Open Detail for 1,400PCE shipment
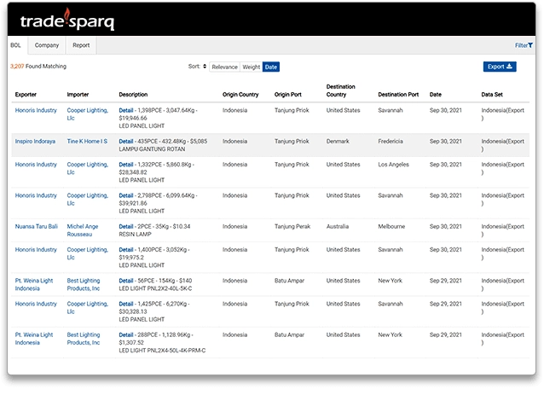Screen dimensions: 544x395 [x=126, y=250]
